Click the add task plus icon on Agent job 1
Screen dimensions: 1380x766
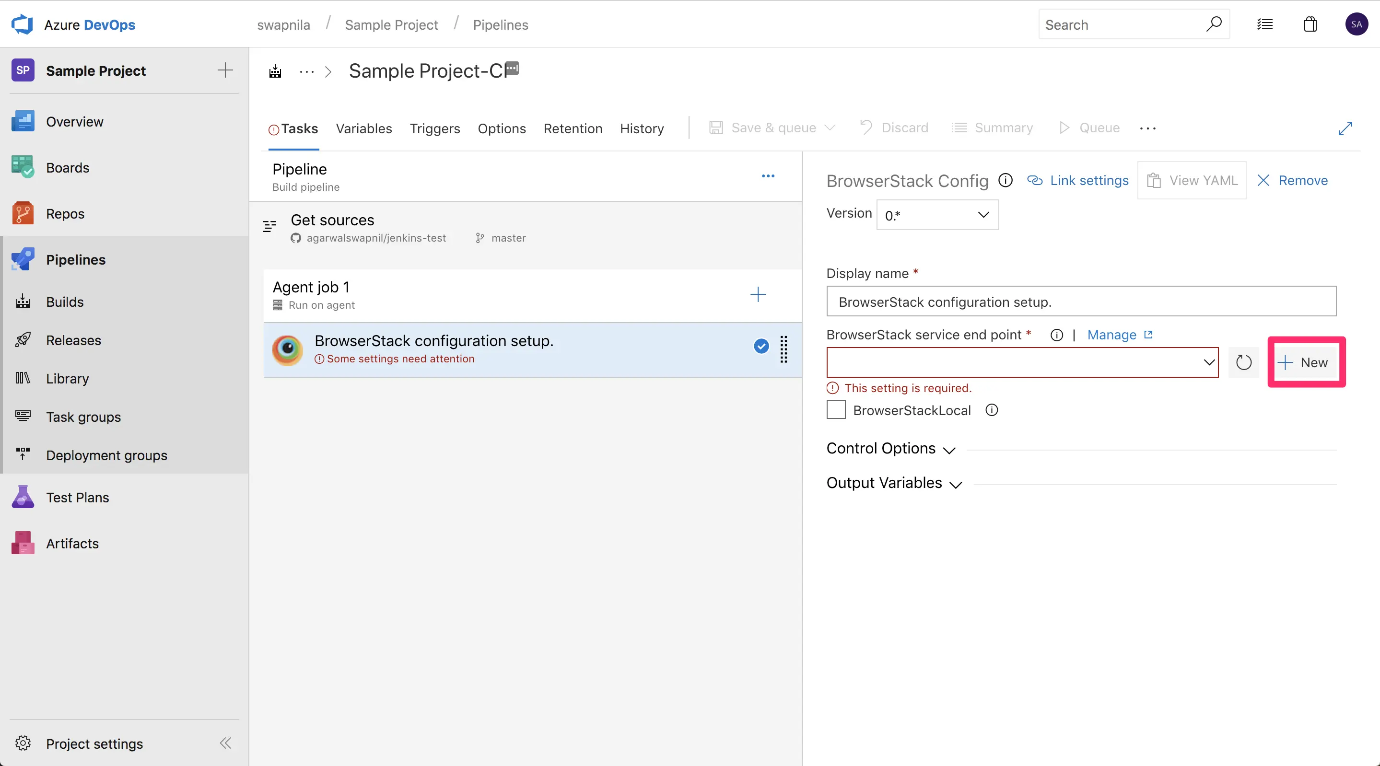[758, 294]
